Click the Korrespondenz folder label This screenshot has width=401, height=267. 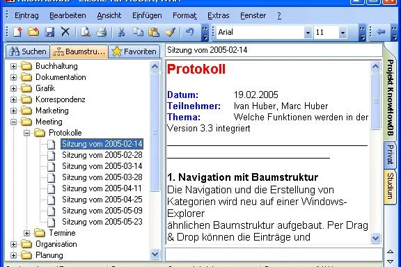click(61, 99)
